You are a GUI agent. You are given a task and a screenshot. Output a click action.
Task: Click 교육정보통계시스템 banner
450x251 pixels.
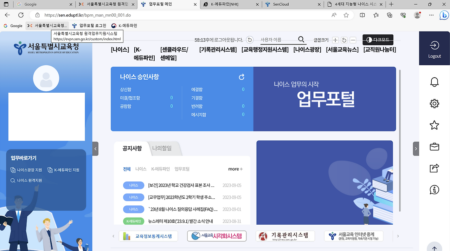point(148,236)
